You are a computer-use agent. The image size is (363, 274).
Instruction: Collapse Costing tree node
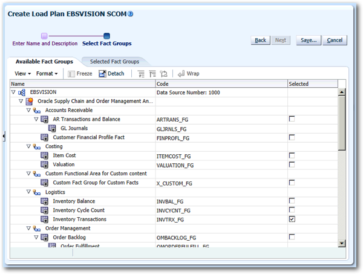click(28, 146)
